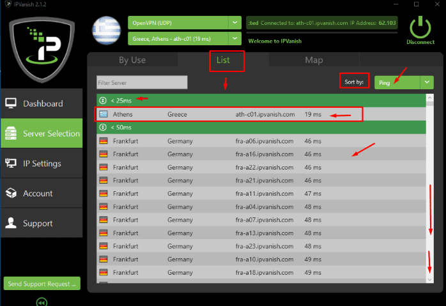446x306 pixels.
Task: Click the Dashboard monitor icon
Action: 11,103
